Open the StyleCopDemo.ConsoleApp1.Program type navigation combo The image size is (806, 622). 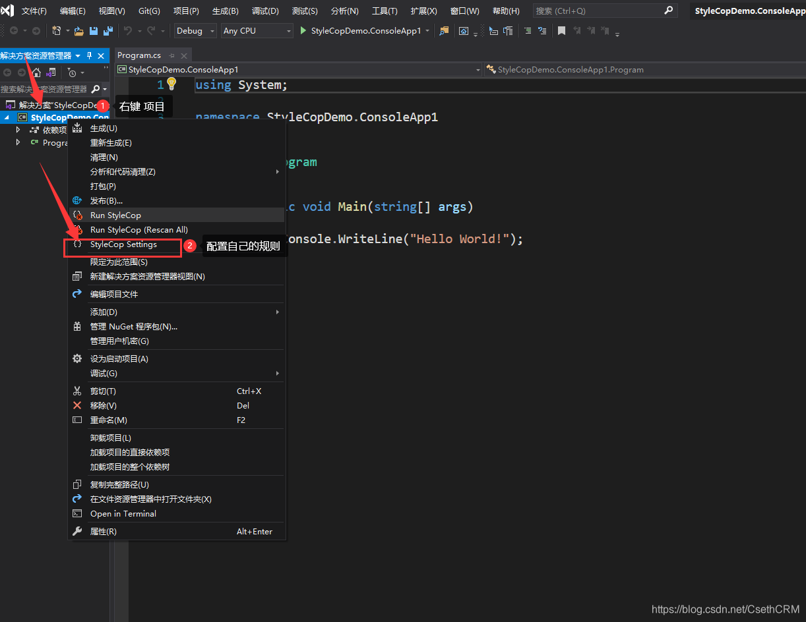coord(644,70)
